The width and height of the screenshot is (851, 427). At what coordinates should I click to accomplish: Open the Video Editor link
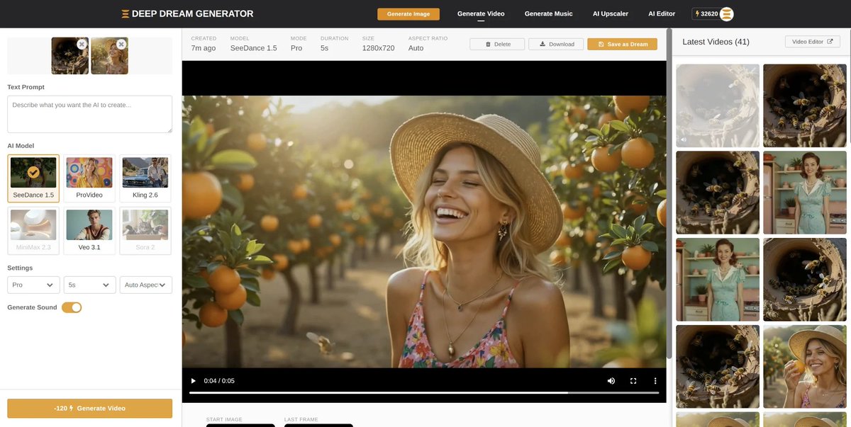tap(813, 42)
